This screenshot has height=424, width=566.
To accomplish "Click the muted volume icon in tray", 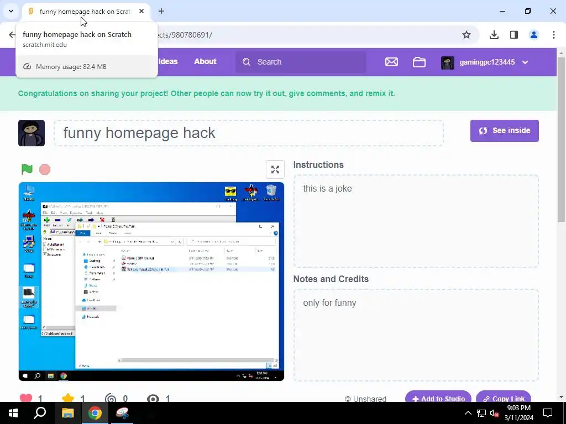I will [x=494, y=413].
